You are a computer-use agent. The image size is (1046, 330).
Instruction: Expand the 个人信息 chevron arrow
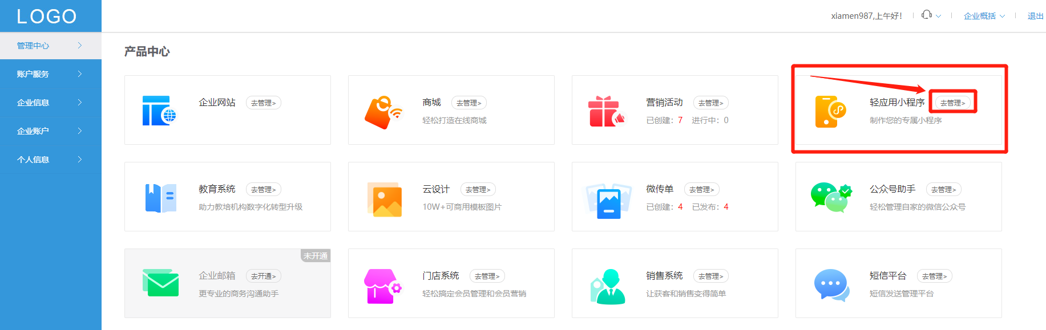80,160
